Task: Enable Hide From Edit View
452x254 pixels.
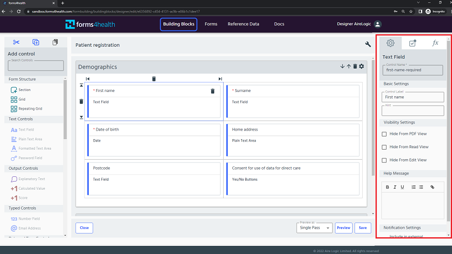Action: pos(384,160)
